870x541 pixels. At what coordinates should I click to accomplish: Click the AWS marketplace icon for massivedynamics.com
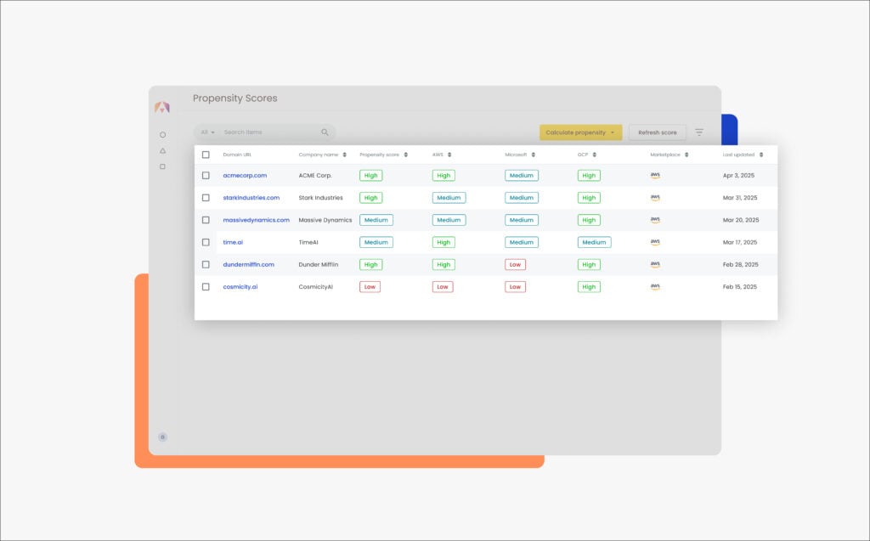(655, 220)
